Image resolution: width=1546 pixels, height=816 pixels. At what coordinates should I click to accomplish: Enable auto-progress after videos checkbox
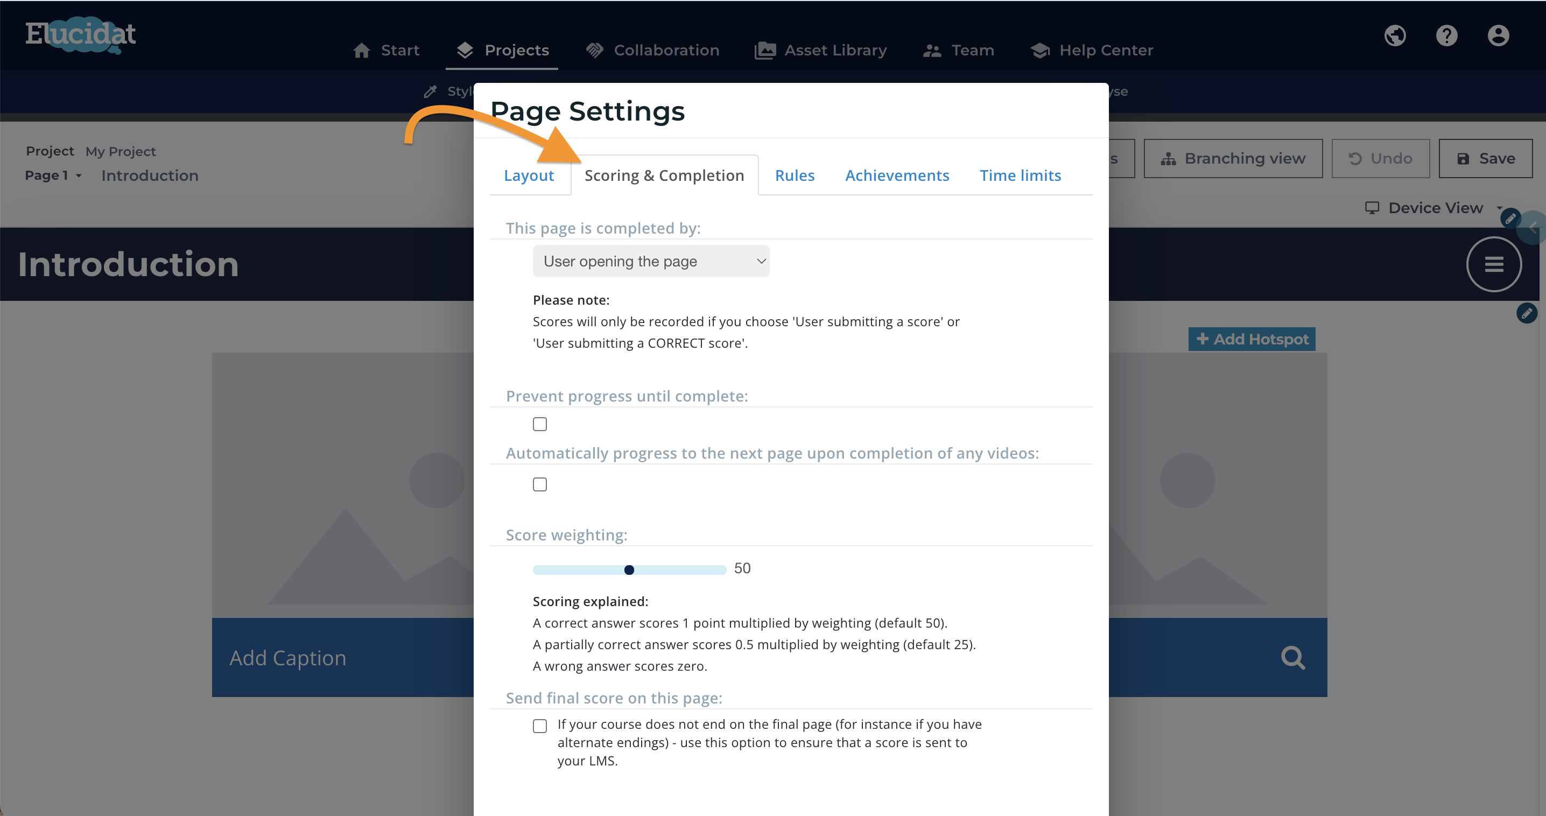[x=540, y=484]
